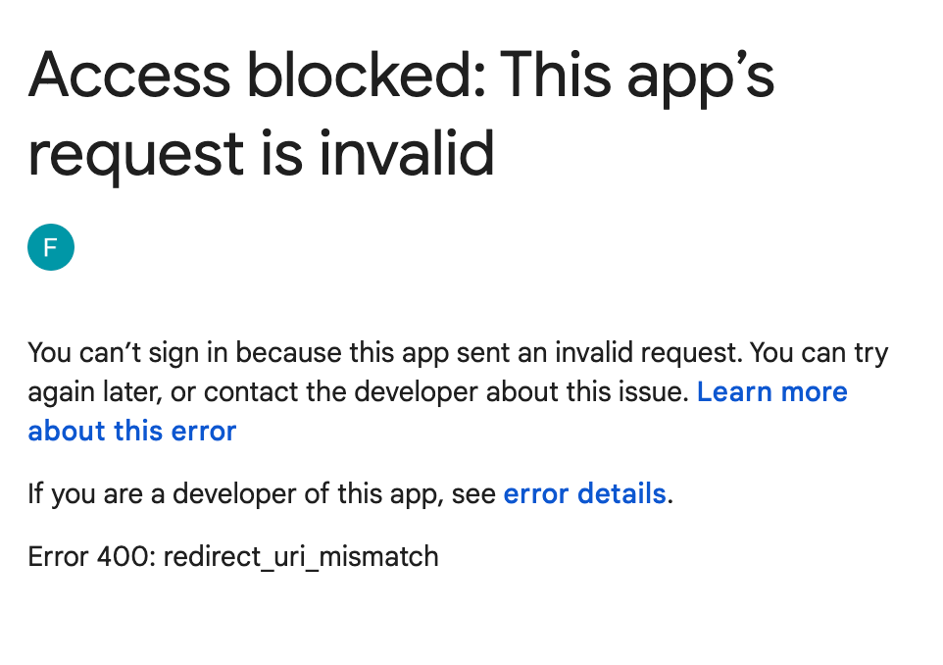Click the teal F account avatar
The height and width of the screenshot is (665, 943).
pyautogui.click(x=51, y=247)
